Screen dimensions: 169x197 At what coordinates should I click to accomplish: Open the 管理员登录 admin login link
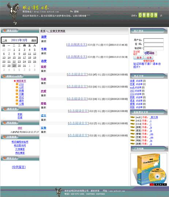[149, 61]
